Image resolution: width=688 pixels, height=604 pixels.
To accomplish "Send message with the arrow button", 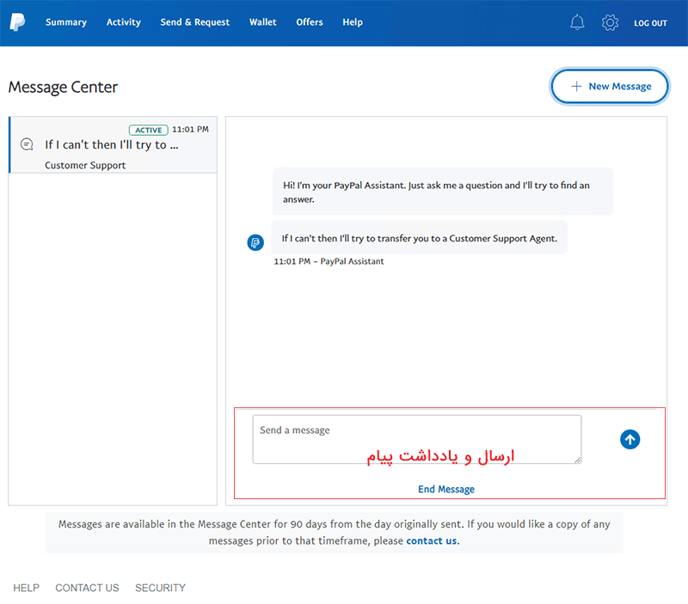I will click(x=630, y=439).
